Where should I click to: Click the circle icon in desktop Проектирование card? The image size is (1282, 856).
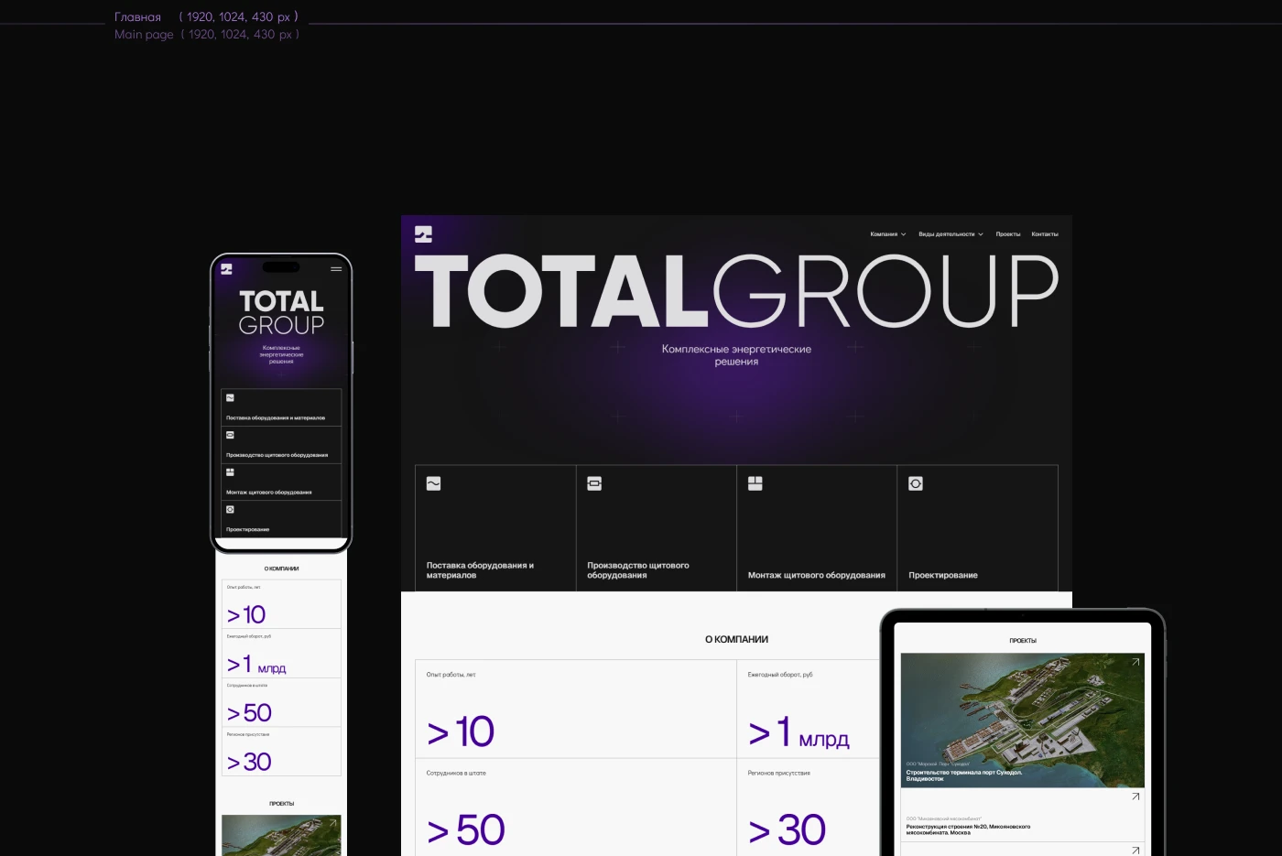[x=916, y=483]
